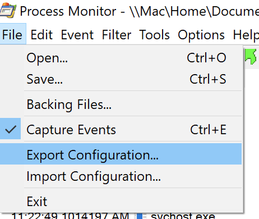This screenshot has width=259, height=219.
Task: Select Export Configuration... menu entry
Action: coord(121,154)
